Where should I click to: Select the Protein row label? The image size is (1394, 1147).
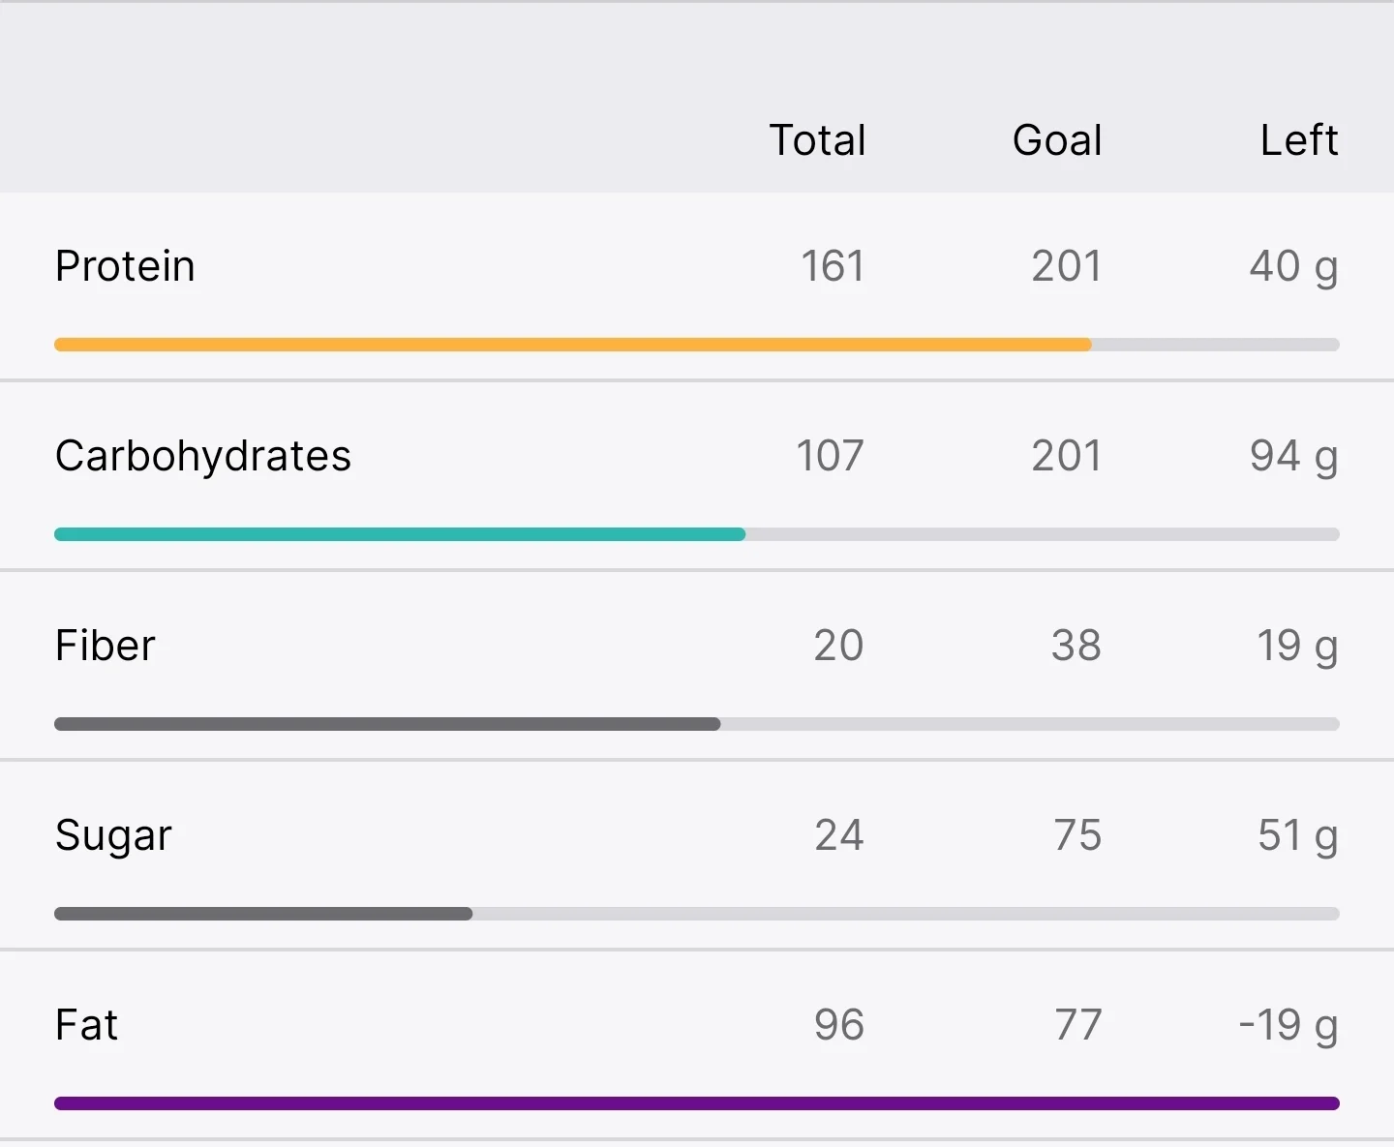[x=125, y=266]
